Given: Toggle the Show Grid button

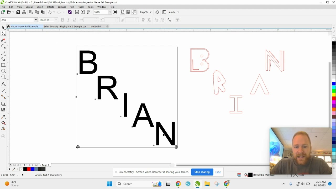Looking at the screenshot, I should [128, 12].
